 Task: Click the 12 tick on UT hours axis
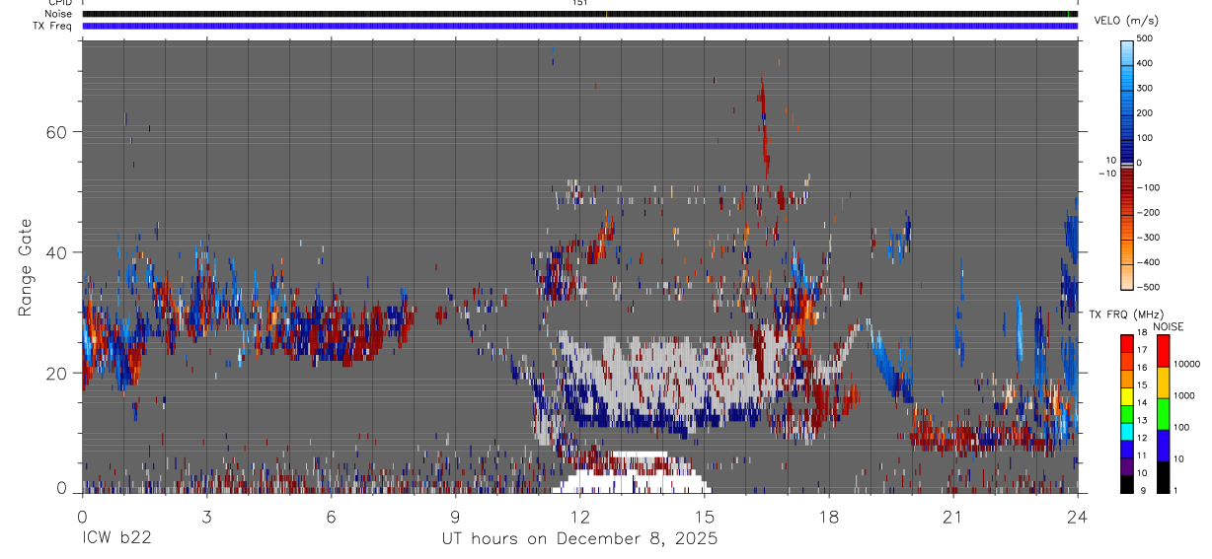(x=579, y=516)
